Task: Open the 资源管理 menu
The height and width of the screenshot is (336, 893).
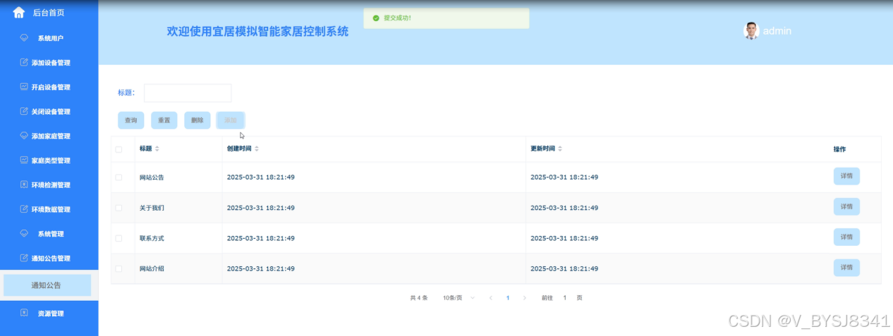Action: [x=49, y=313]
